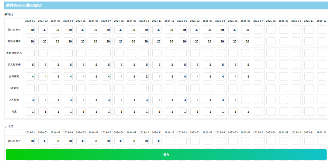The image size is (330, 161).
Task: Select デモ1 内定 field for 2025-06
Action: tap(245, 112)
